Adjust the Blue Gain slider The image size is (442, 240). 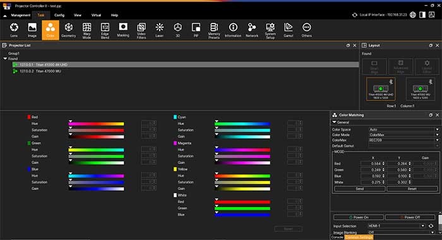click(x=96, y=189)
